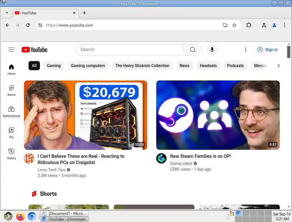Open a new tab with plus button
292x222 pixels.
[x=84, y=13]
